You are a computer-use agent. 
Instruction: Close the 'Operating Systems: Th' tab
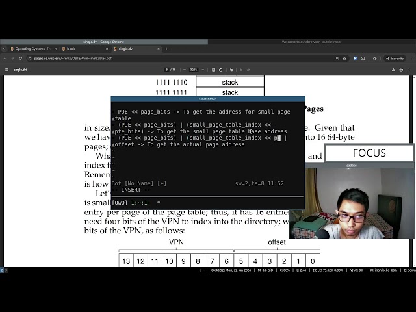coord(55,49)
